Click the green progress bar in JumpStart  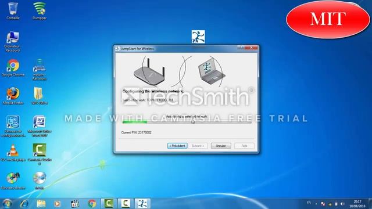pos(187,122)
